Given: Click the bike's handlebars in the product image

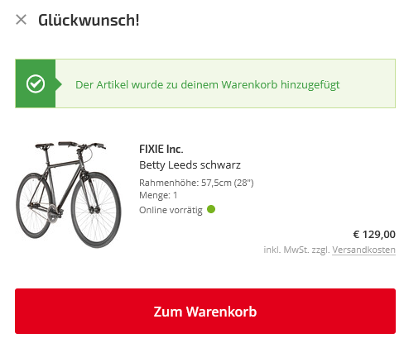Looking at the screenshot, I should [82, 145].
